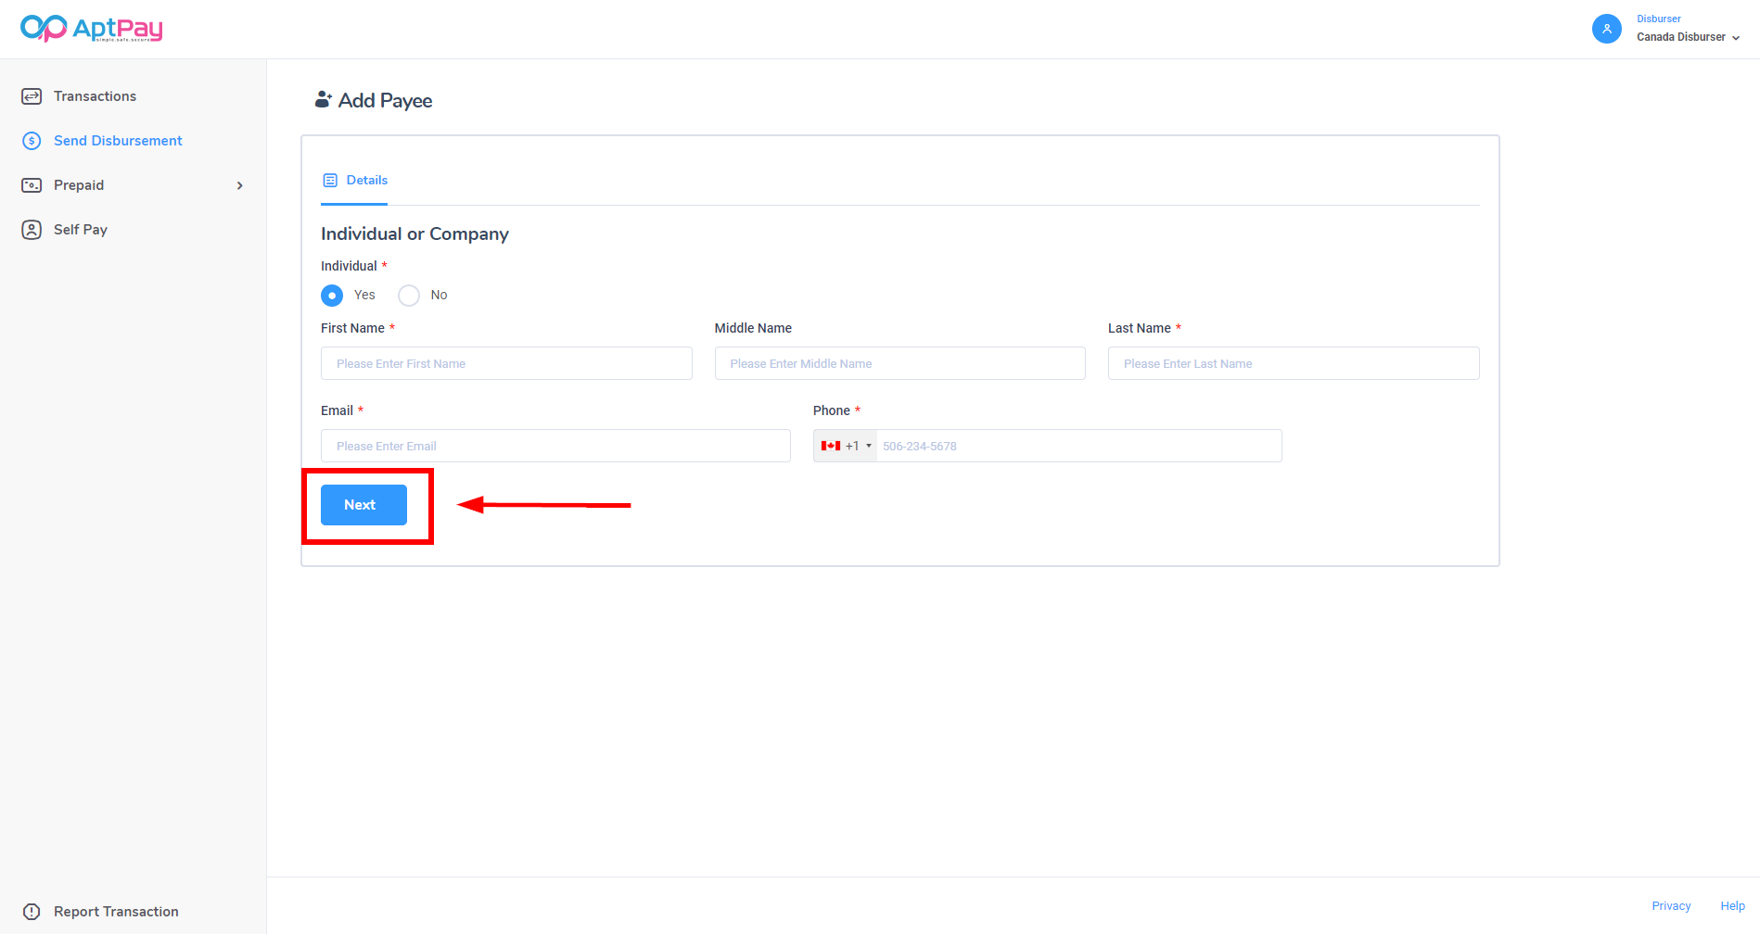Click into the Email input field

(x=555, y=446)
